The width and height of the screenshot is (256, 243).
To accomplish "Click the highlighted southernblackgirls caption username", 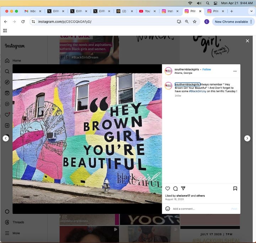I will pos(187,84).
